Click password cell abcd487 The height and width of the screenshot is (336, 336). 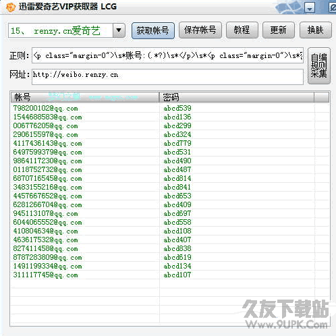click(x=177, y=169)
